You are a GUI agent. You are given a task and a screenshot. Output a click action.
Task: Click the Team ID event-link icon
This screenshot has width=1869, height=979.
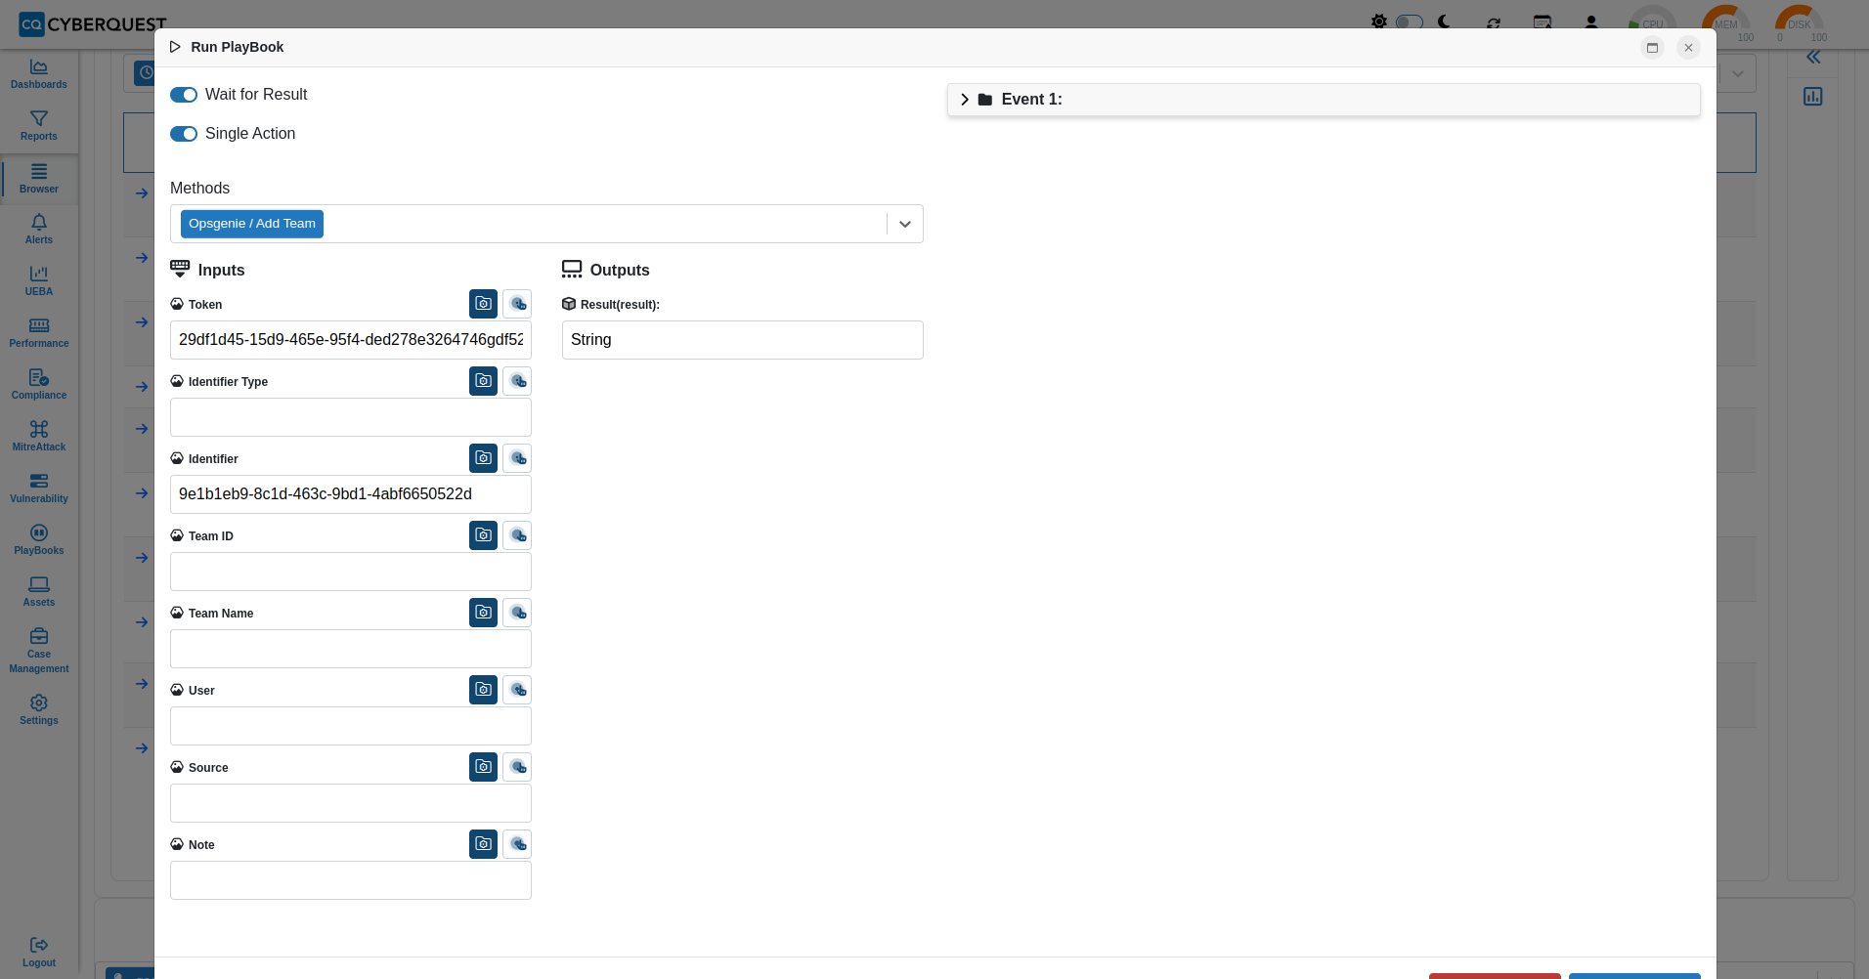(517, 535)
